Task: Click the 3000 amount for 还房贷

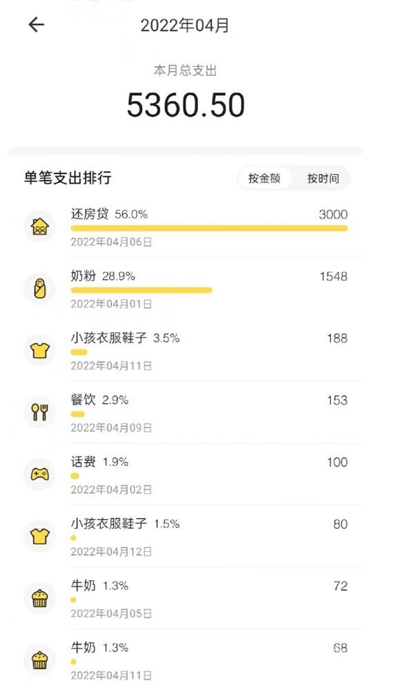Action: pyautogui.click(x=333, y=214)
